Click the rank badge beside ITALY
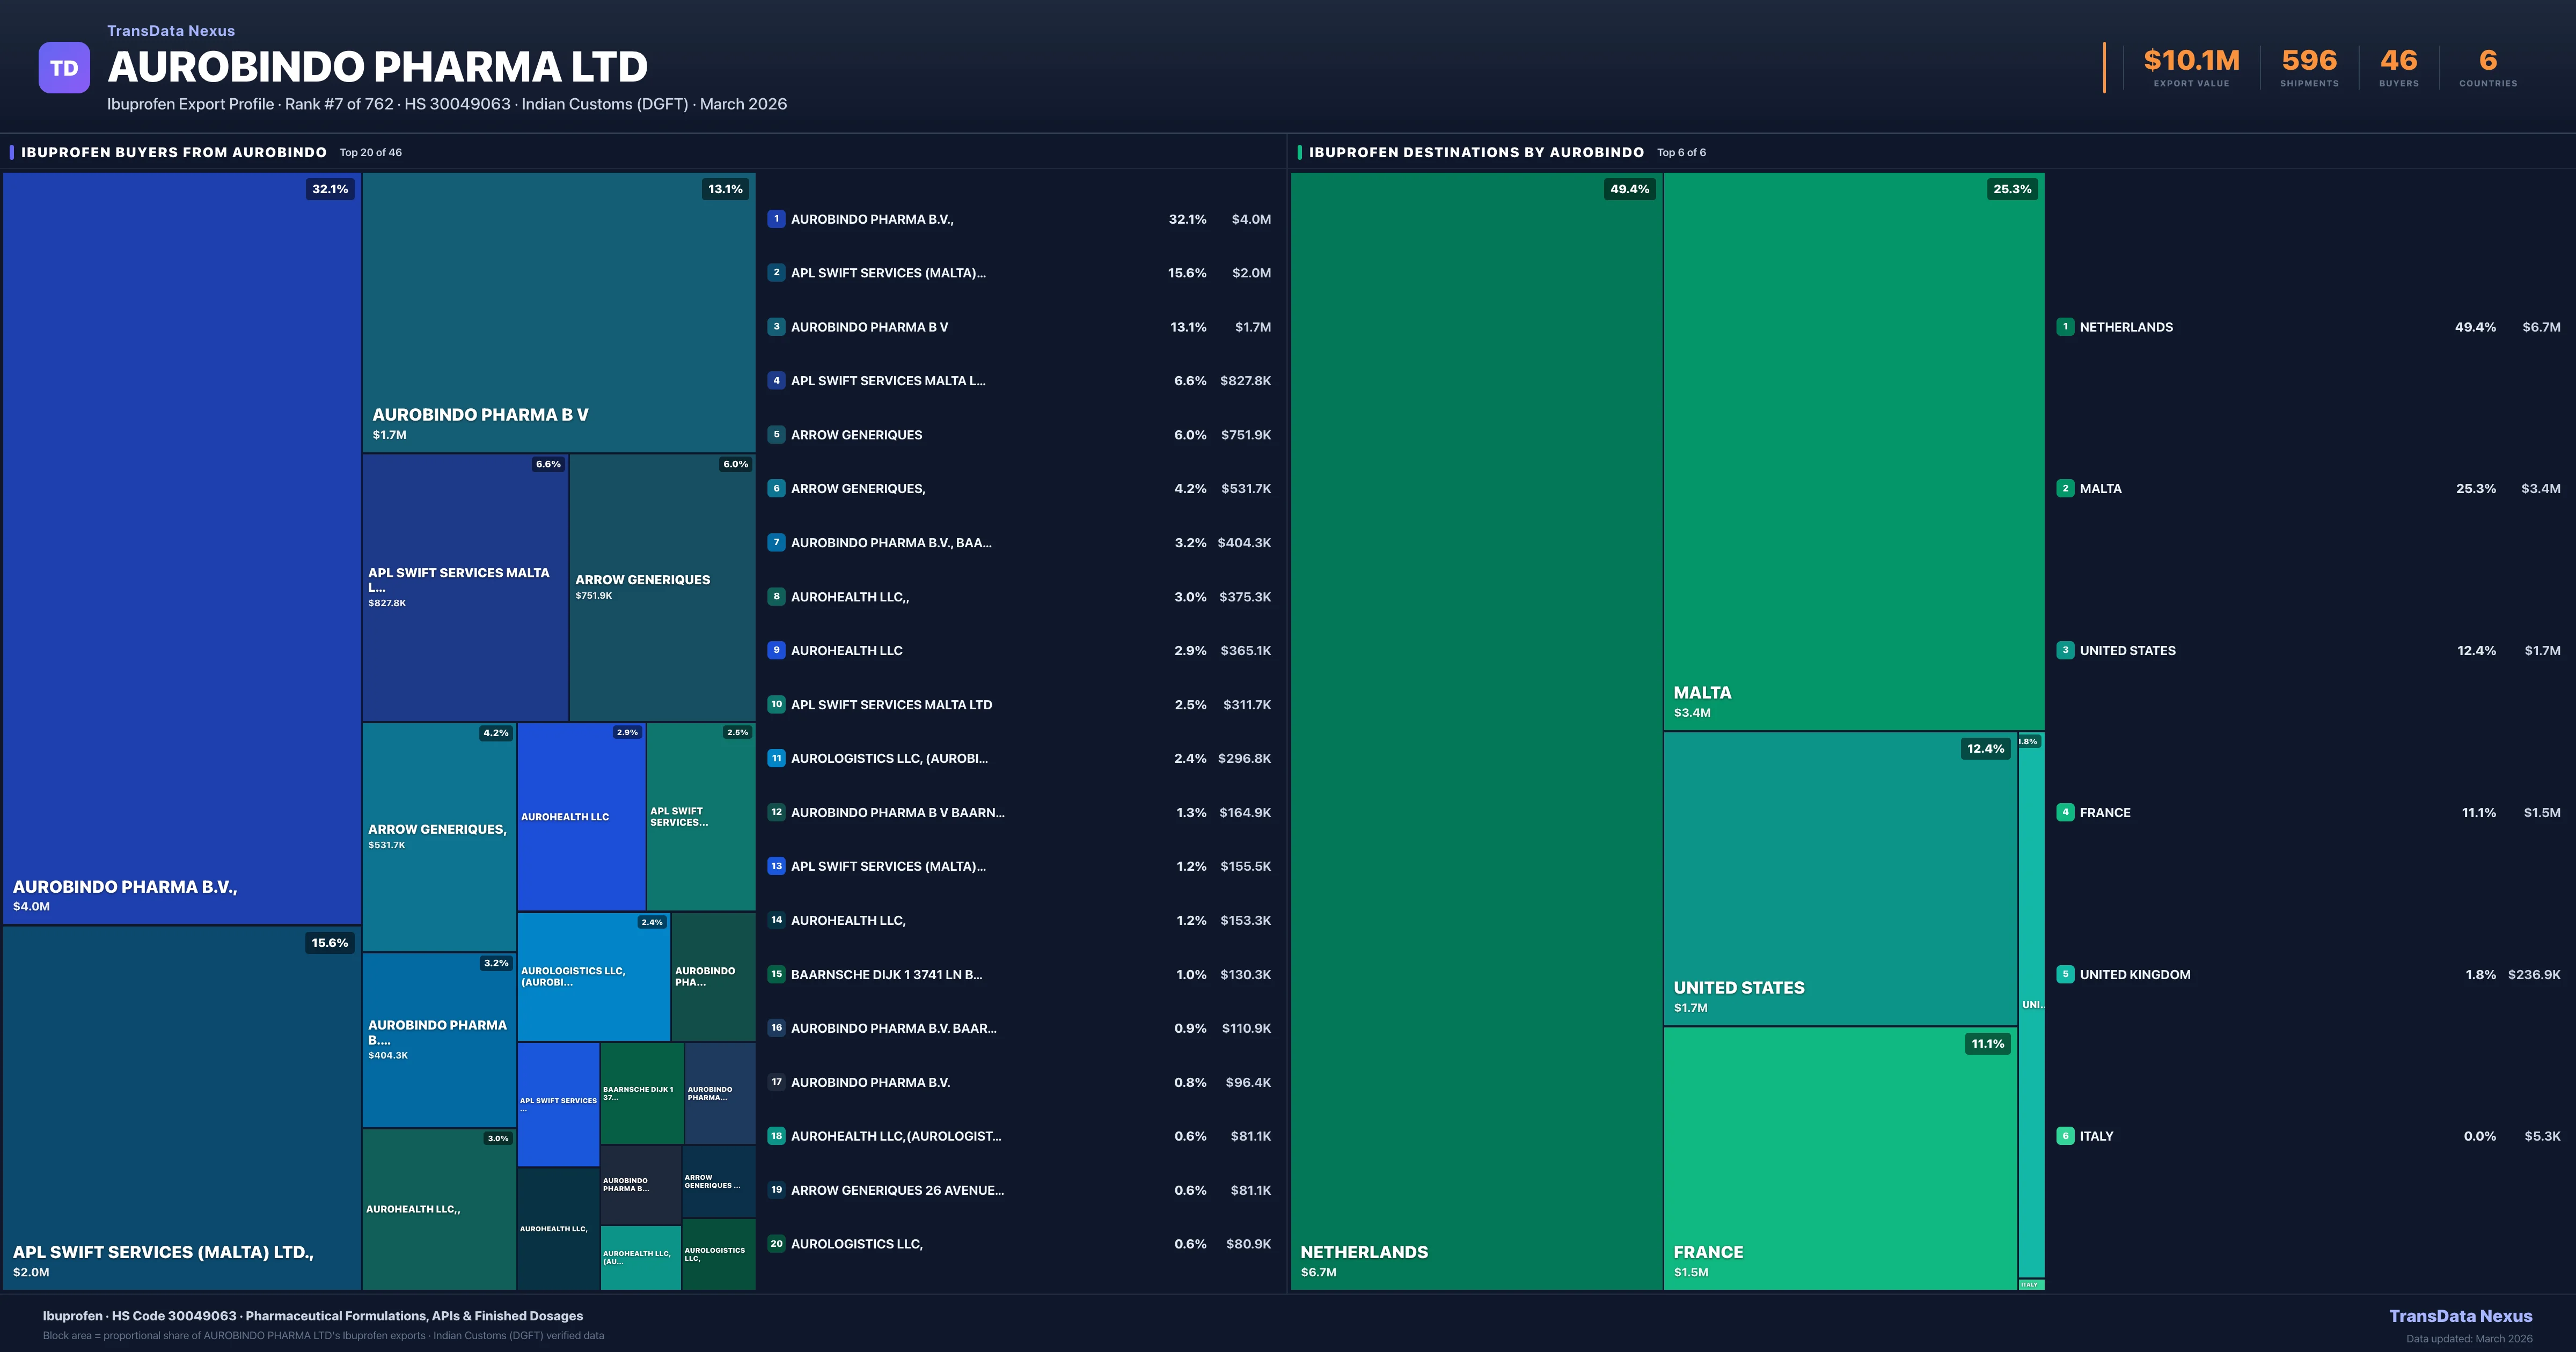This screenshot has width=2576, height=1352. point(2065,1135)
